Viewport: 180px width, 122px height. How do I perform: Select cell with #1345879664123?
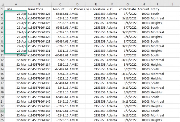click(x=39, y=14)
